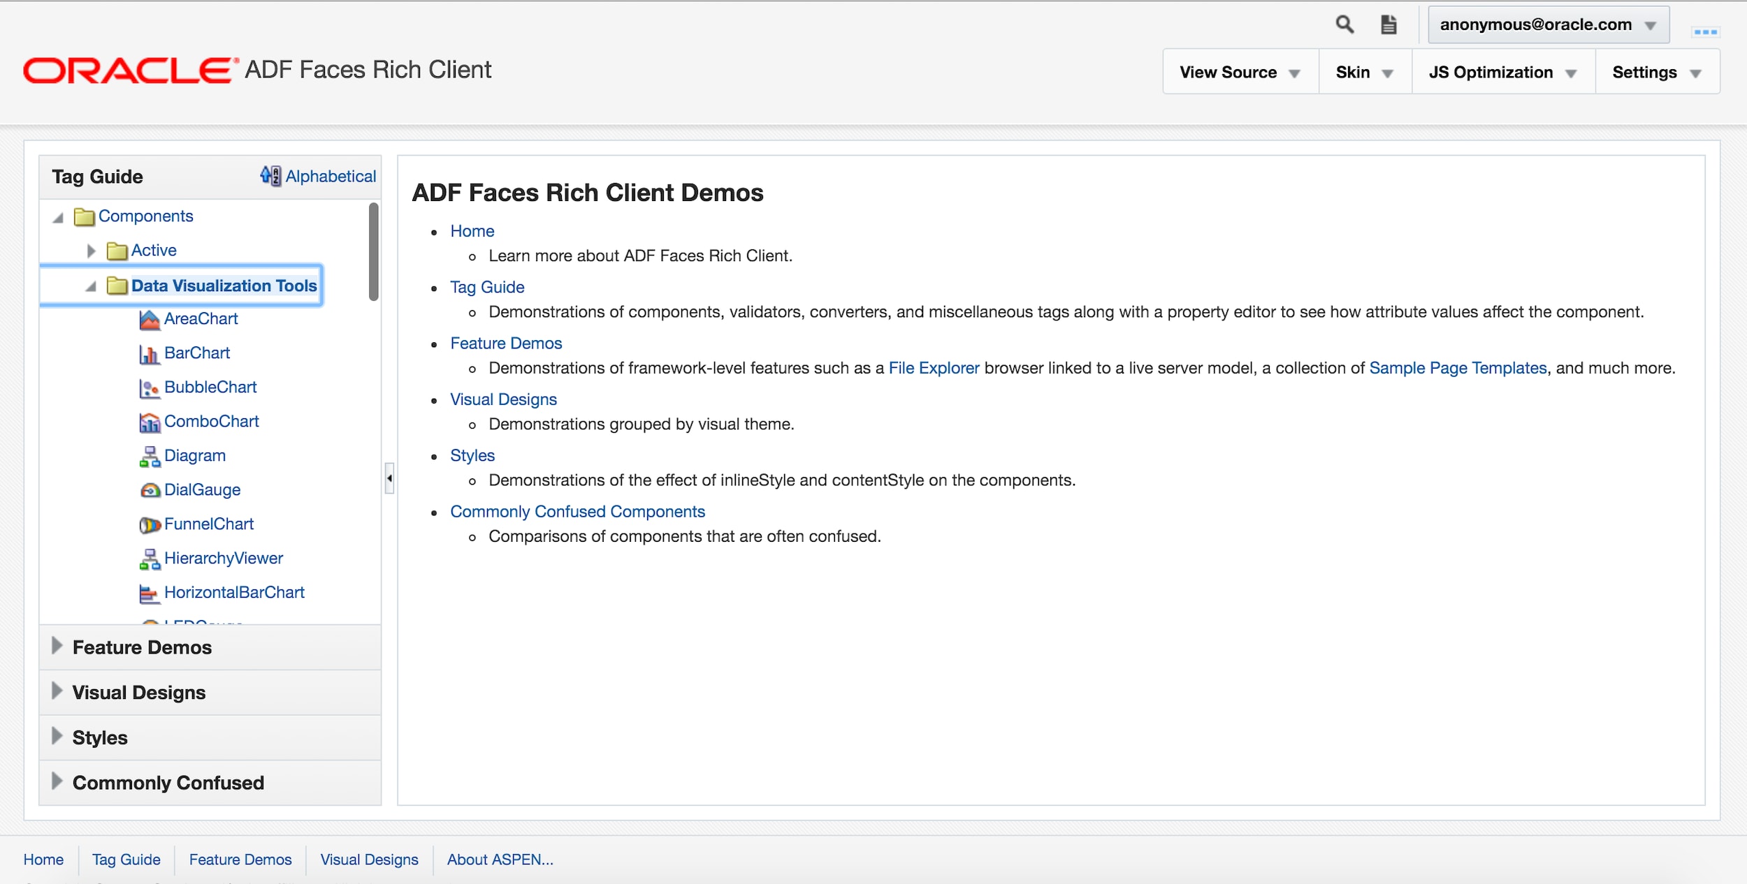Click the AreaChart tree icon

point(149,320)
